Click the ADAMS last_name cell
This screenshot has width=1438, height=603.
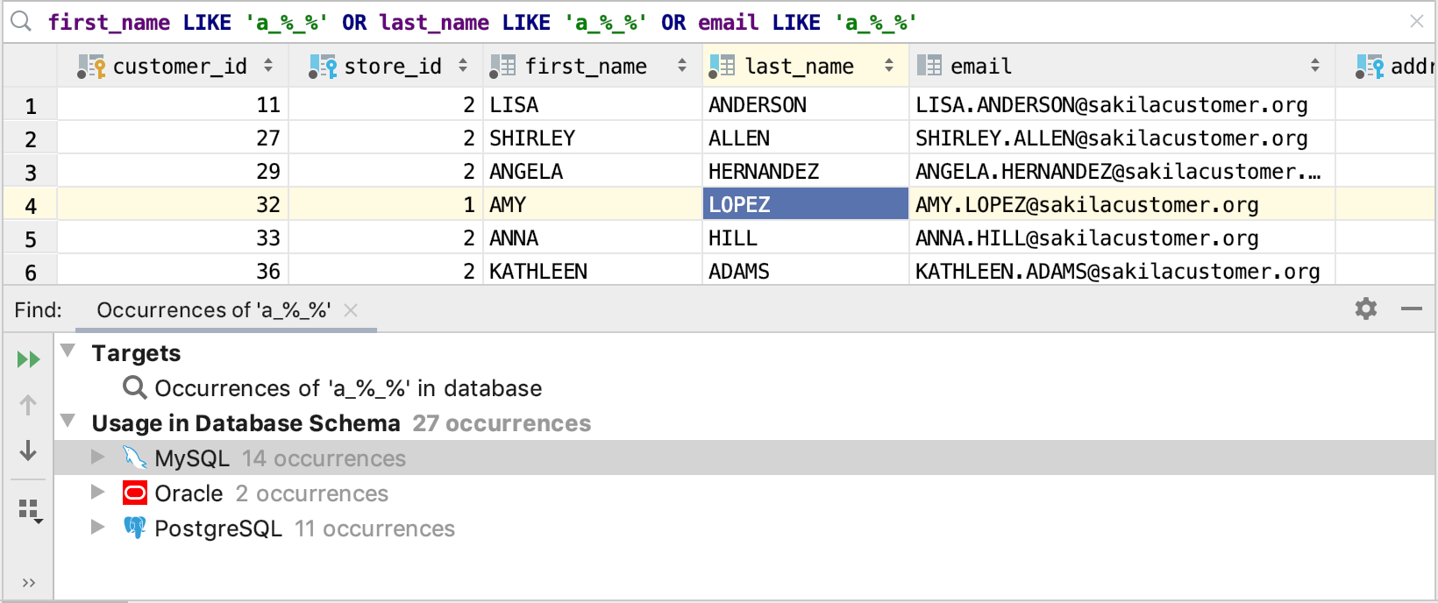[x=806, y=270]
